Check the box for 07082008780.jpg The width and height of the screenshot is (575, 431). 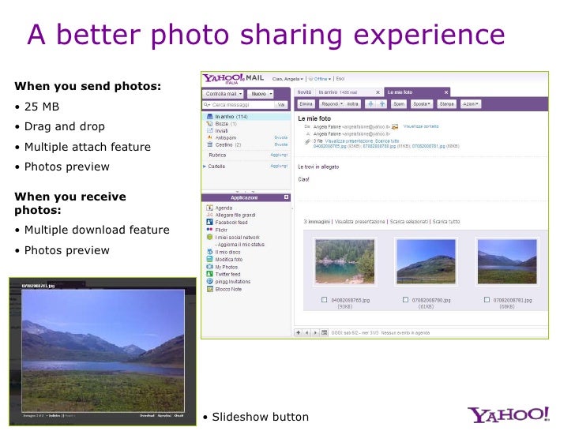pos(405,300)
